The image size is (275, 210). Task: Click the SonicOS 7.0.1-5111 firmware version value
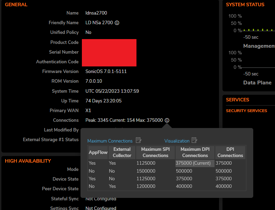click(106, 72)
